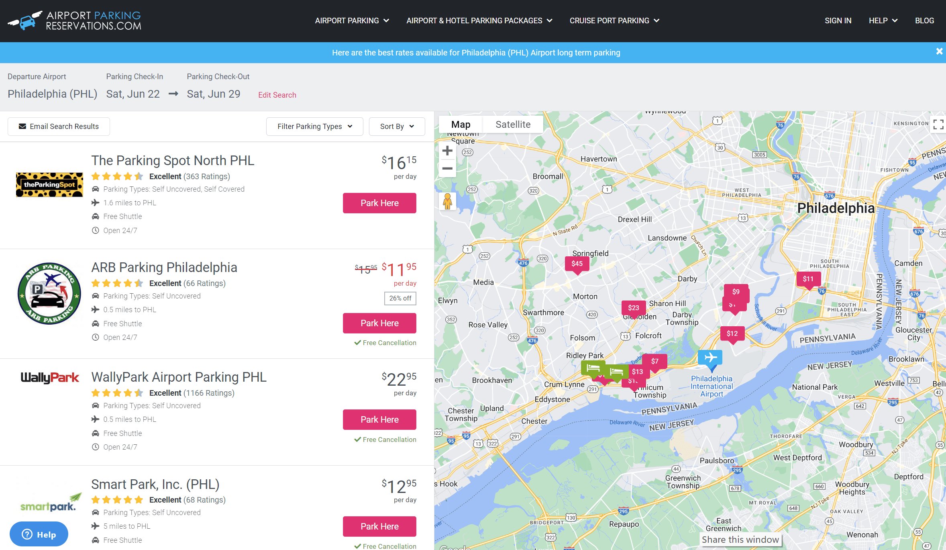Go to the Blog page

coord(924,20)
